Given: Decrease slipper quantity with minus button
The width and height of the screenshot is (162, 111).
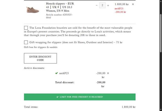Looking at the screenshot, I should point(97,5).
